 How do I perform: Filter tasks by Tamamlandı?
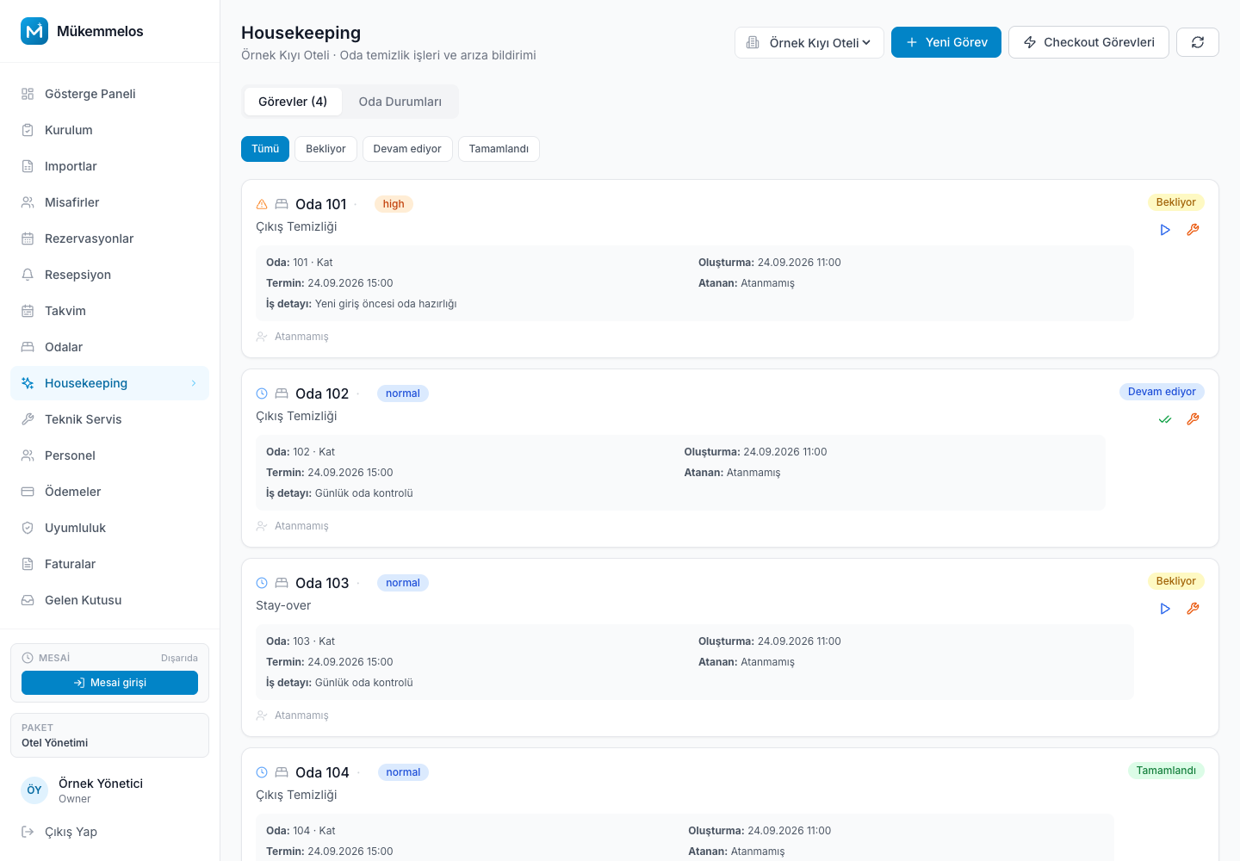499,149
